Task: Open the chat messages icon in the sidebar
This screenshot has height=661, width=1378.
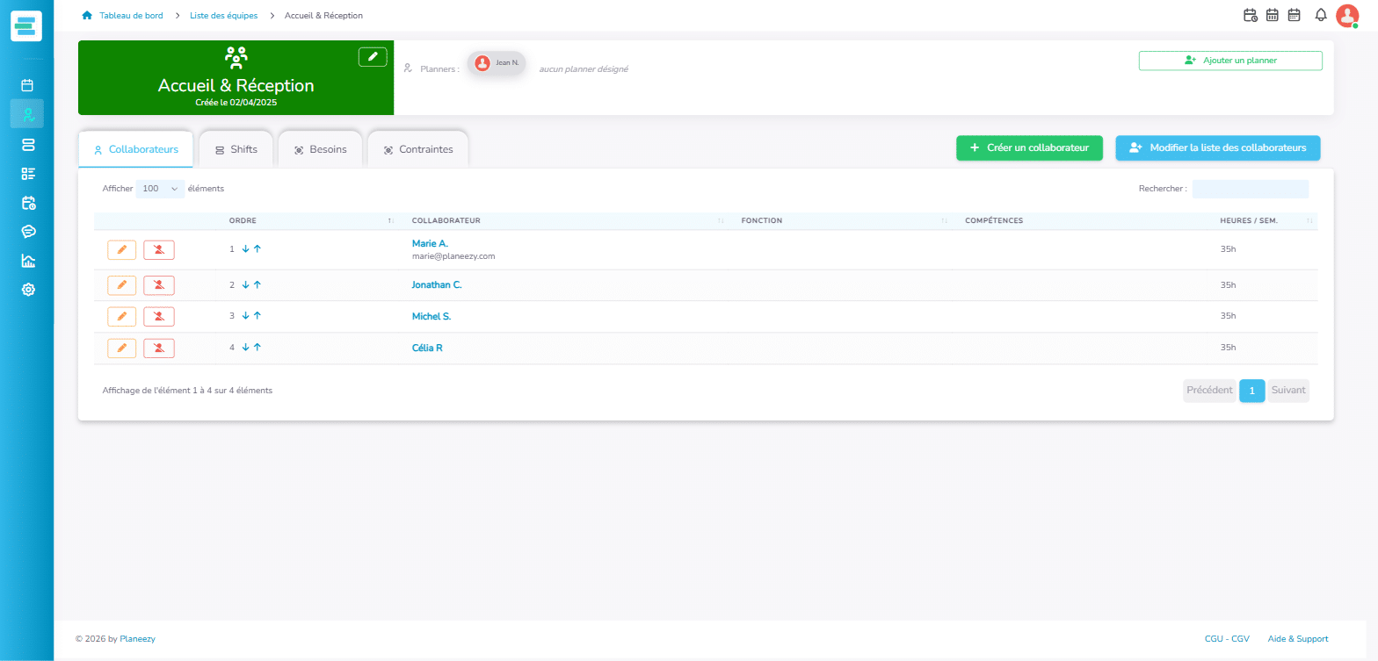Action: coord(27,231)
